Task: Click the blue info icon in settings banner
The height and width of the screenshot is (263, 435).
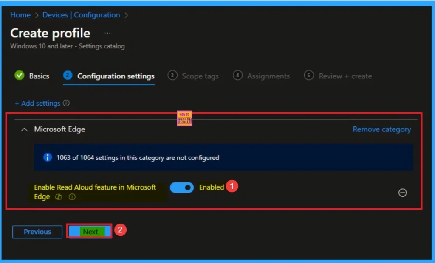Action: click(48, 157)
